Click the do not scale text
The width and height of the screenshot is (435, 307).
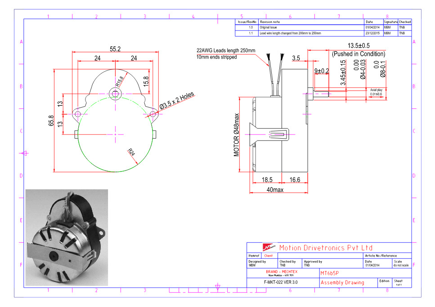pos(401,266)
